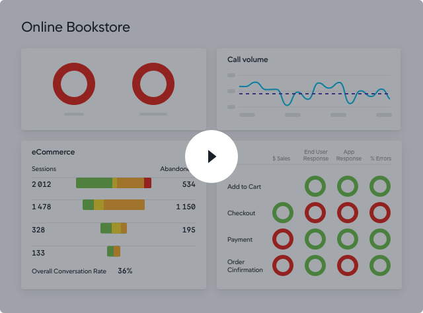The width and height of the screenshot is (423, 313).
Task: Click the % Errors column header
Action: pos(381,158)
